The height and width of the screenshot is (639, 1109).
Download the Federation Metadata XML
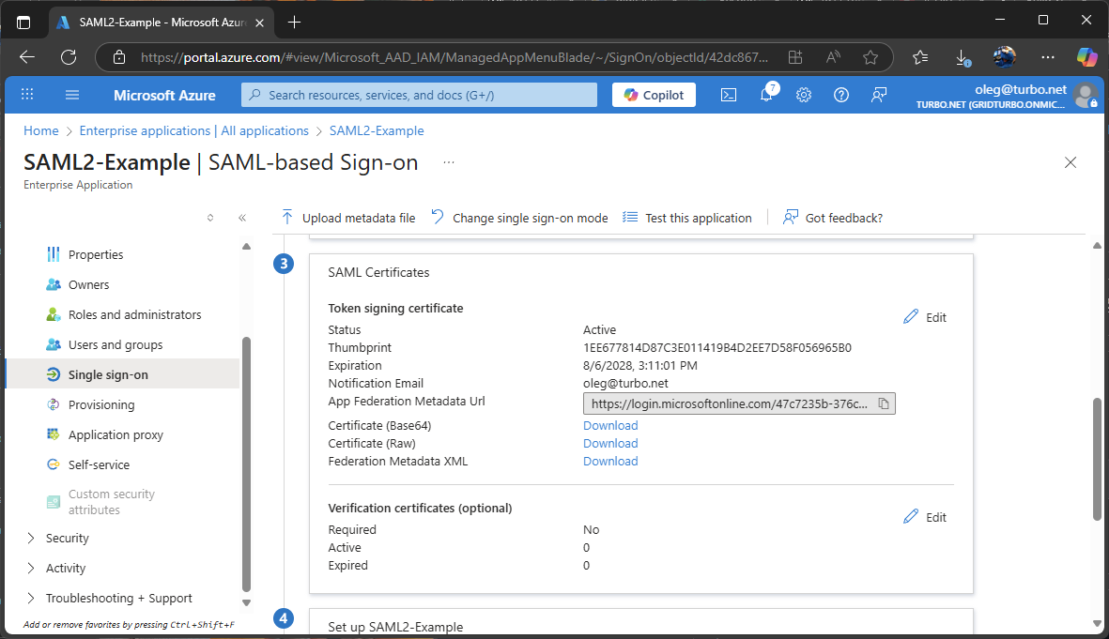[x=609, y=461]
